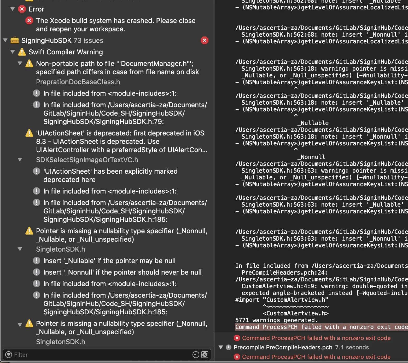The image size is (408, 363).
Task: Click the '5771 warnings generated.' log line
Action: click(x=276, y=320)
